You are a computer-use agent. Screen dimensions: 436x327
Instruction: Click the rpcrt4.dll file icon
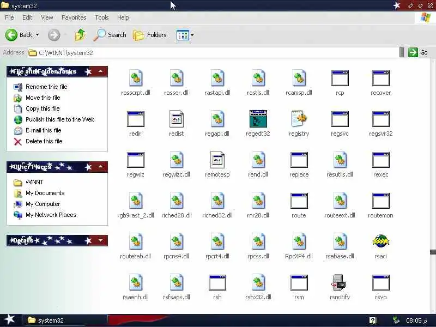[217, 241]
